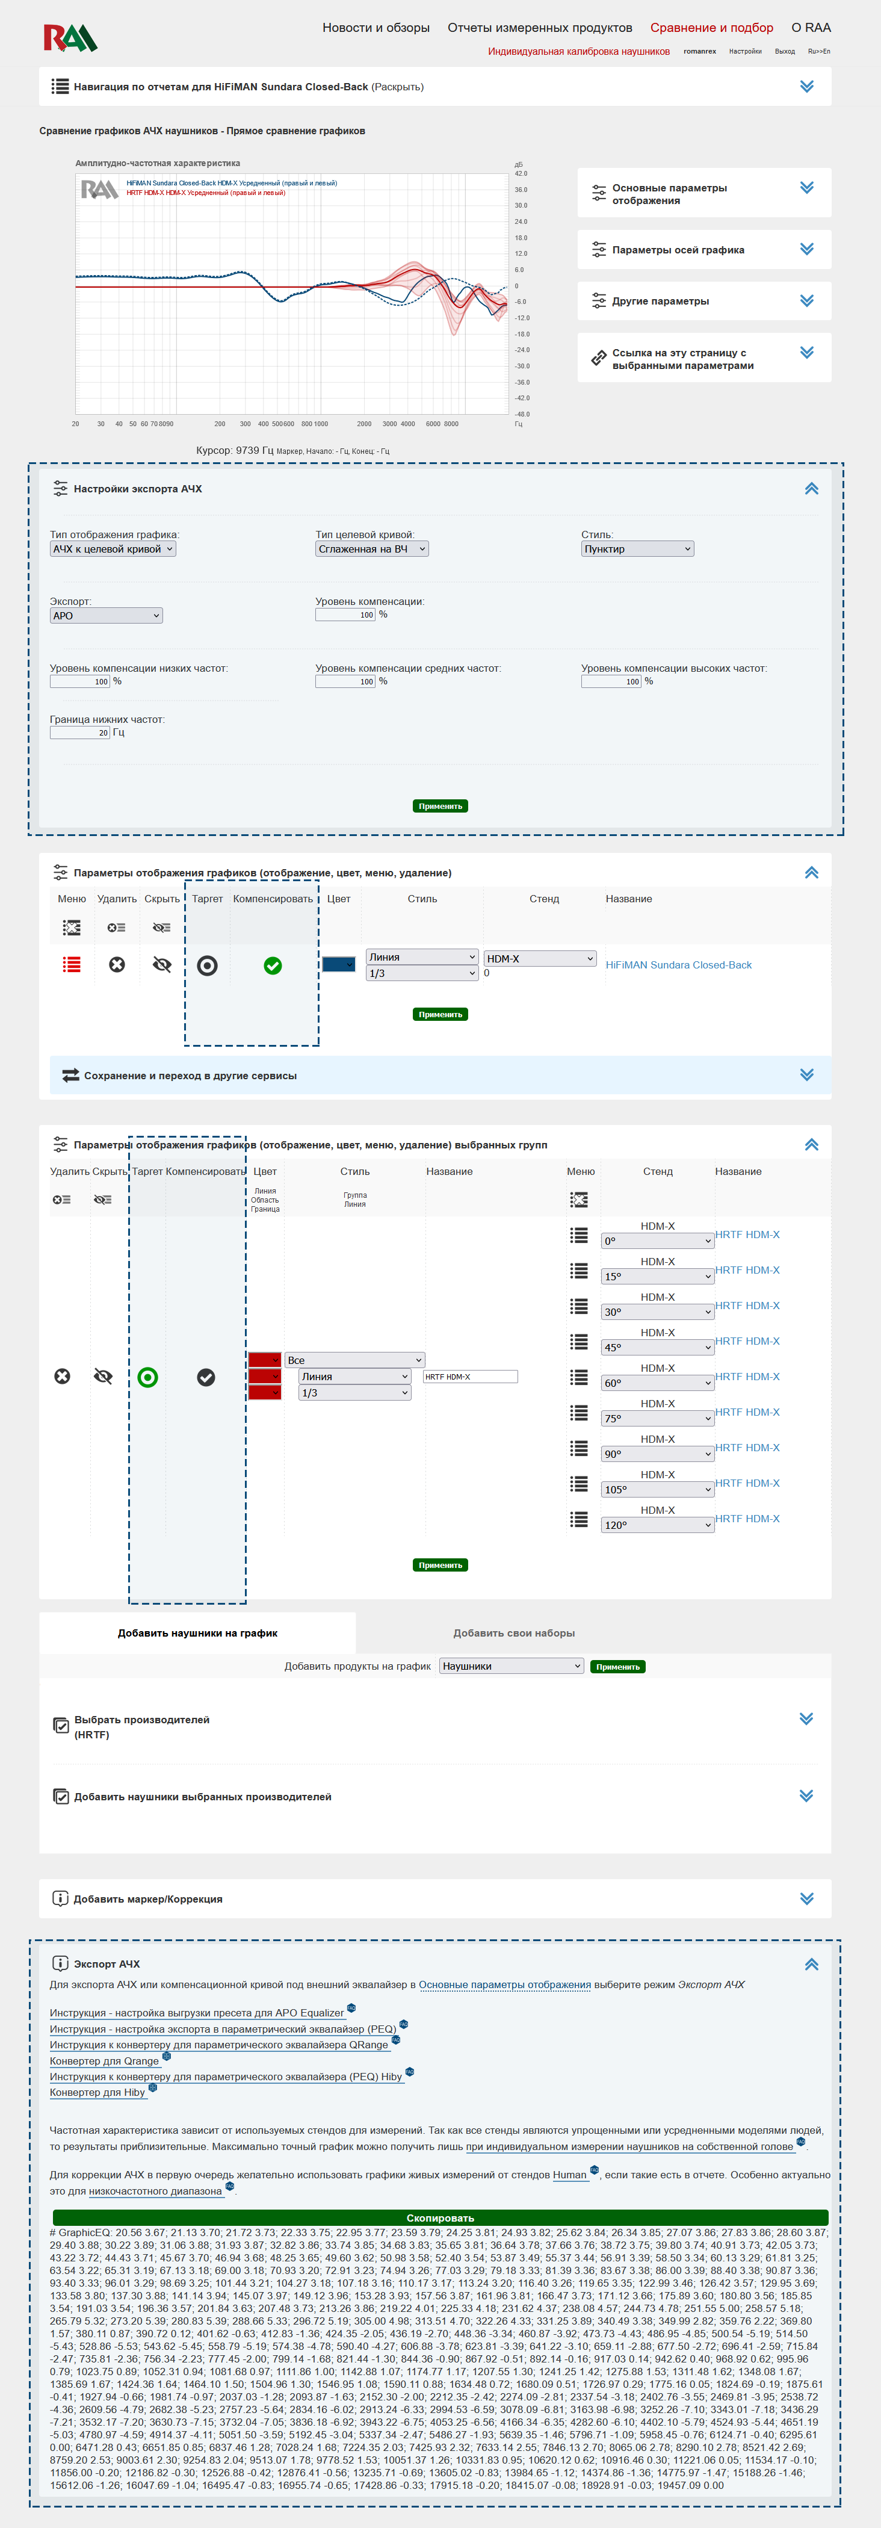Open menu icon for the 105° HRTF row
The image size is (881, 2528).
(579, 1483)
